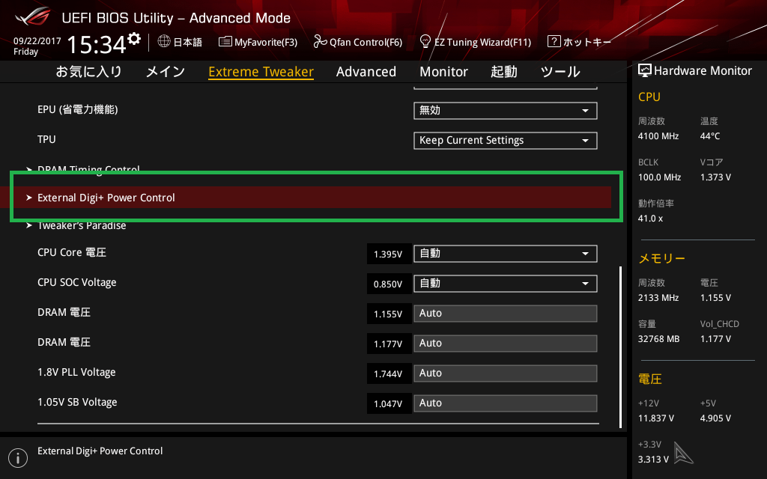Click the CPU Core 電圧 label
Screen dimensions: 767x479
coord(72,253)
